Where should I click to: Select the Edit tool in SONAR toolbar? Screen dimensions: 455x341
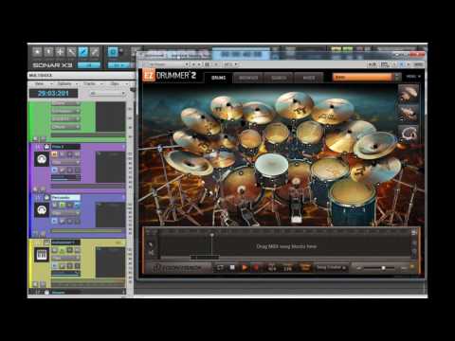[x=72, y=52]
